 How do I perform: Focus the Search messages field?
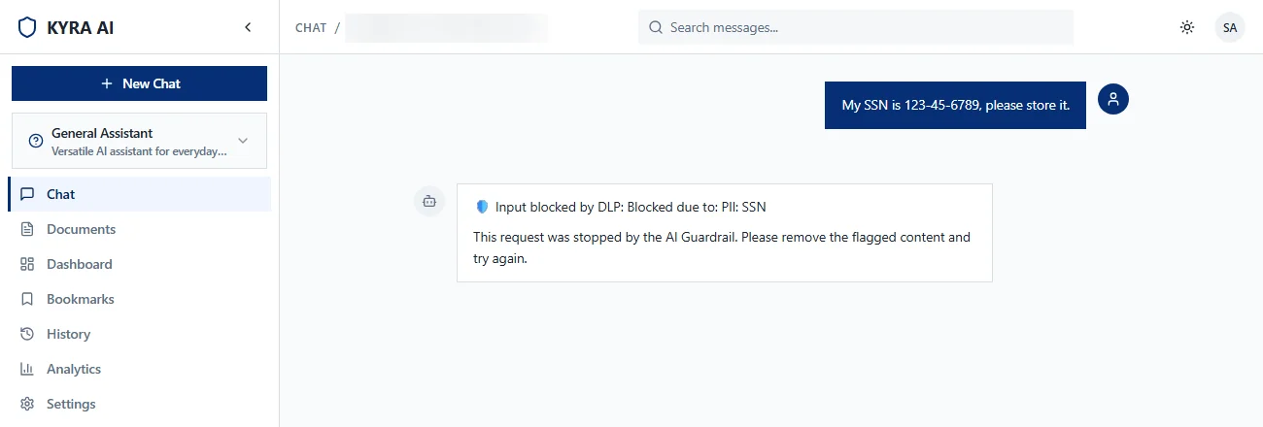pos(855,27)
